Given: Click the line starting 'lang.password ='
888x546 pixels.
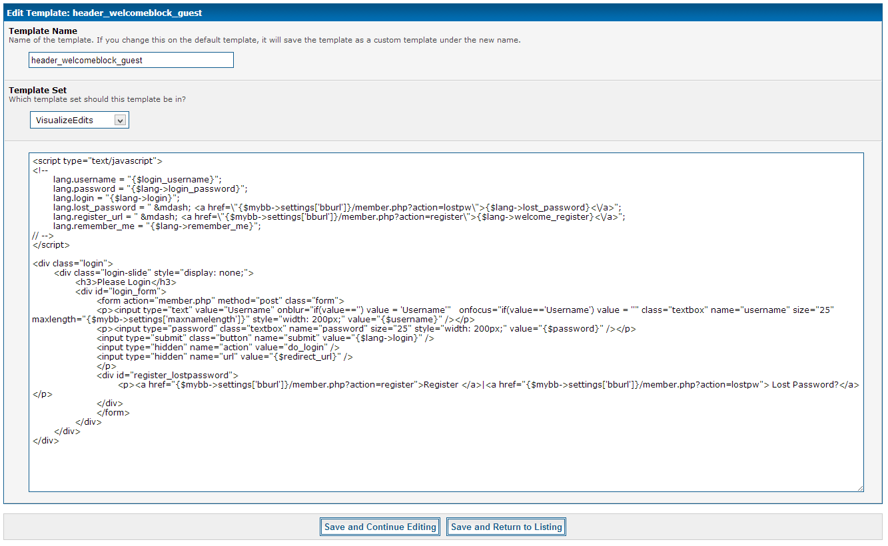Looking at the screenshot, I should [151, 189].
